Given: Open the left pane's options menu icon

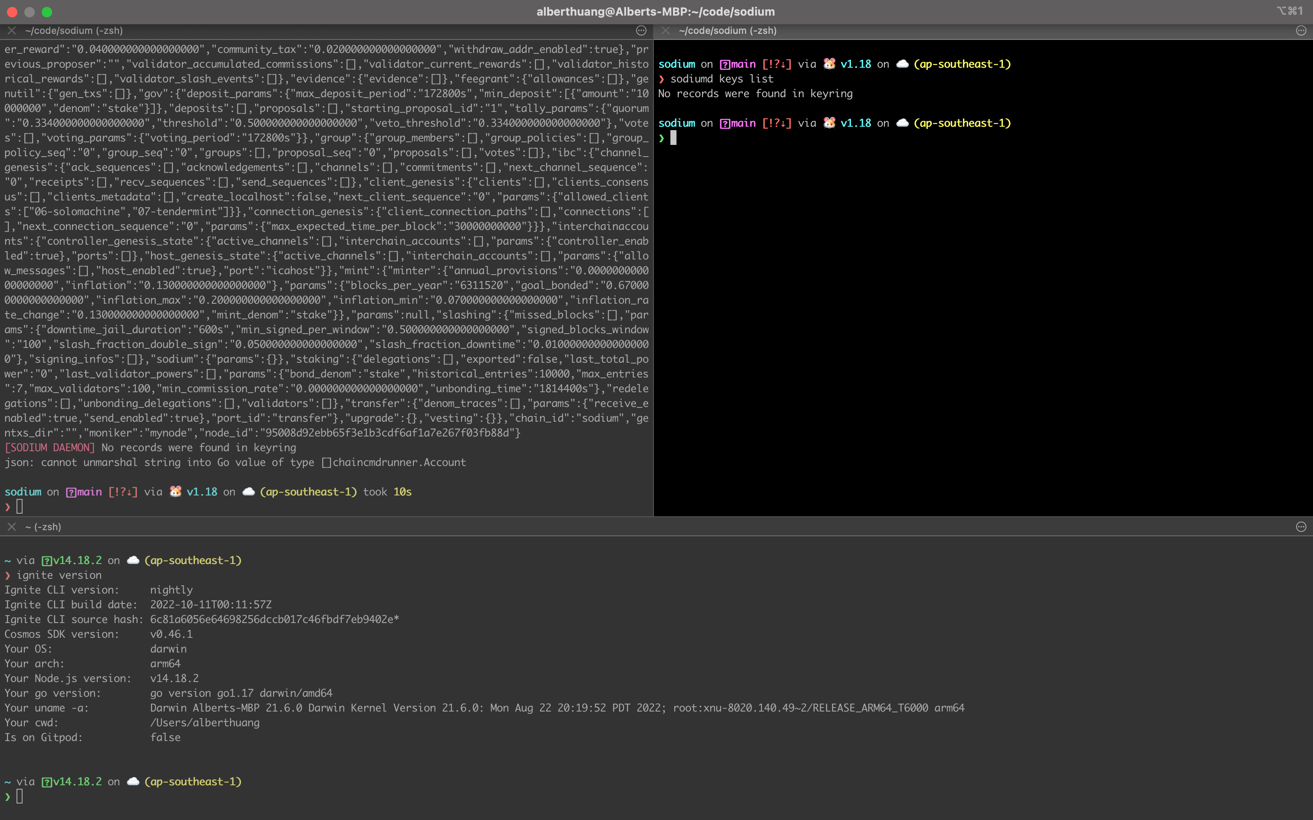Looking at the screenshot, I should tap(641, 31).
